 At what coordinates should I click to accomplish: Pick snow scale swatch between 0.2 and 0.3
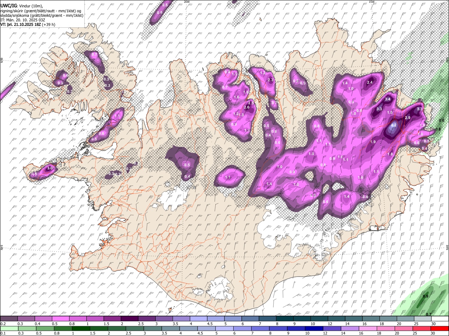click(9, 319)
